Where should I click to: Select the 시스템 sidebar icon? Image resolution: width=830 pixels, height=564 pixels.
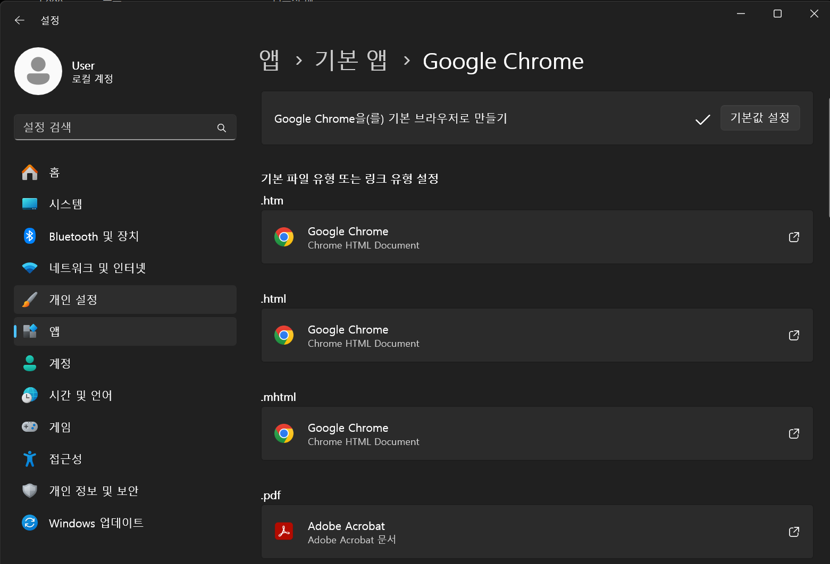(30, 204)
